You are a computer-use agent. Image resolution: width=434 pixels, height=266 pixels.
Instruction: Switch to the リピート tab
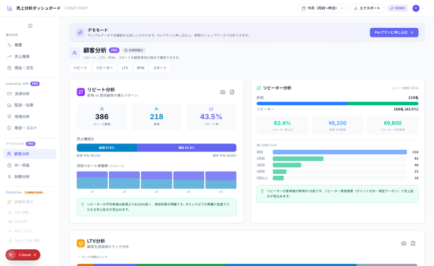click(x=80, y=68)
